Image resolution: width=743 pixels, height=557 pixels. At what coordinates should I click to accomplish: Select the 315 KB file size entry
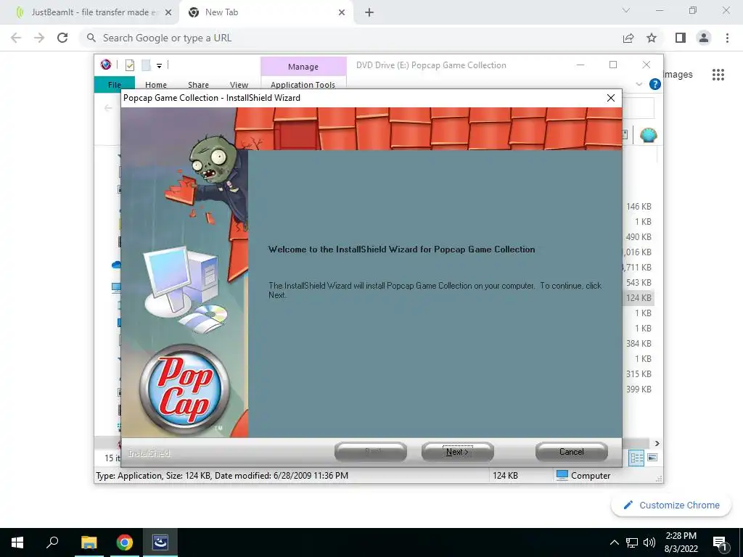(x=639, y=374)
